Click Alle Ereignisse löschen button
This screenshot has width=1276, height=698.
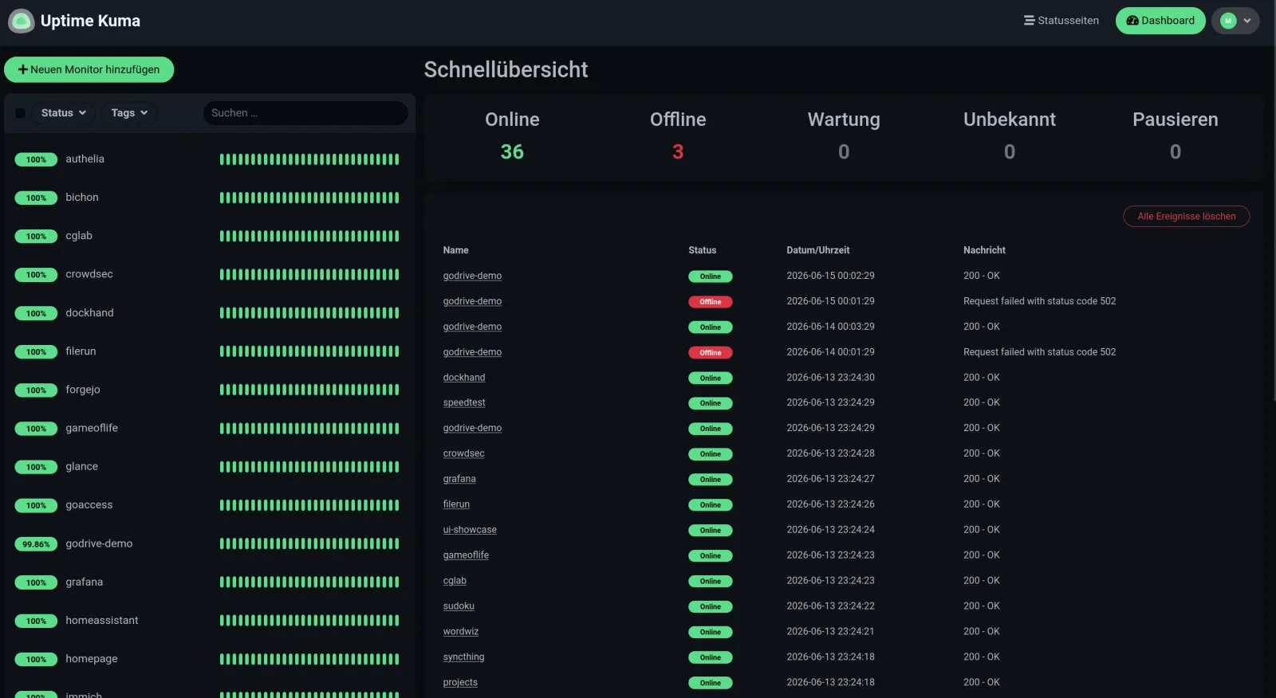pyautogui.click(x=1186, y=216)
